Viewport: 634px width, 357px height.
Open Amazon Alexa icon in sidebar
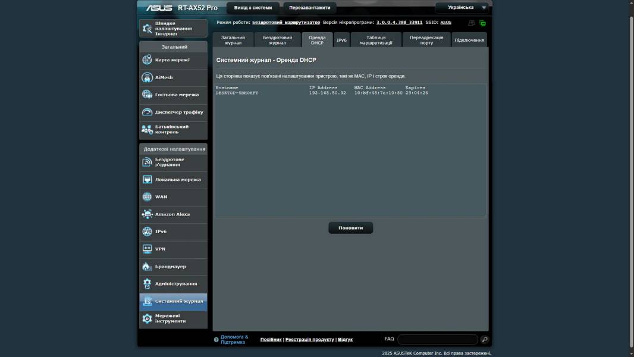(147, 214)
